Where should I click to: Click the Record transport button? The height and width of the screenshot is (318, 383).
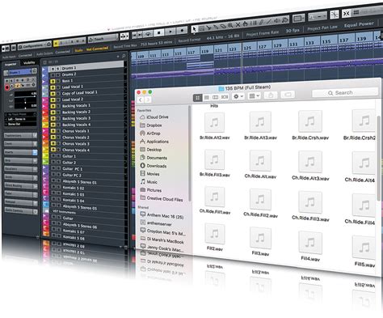182,31
